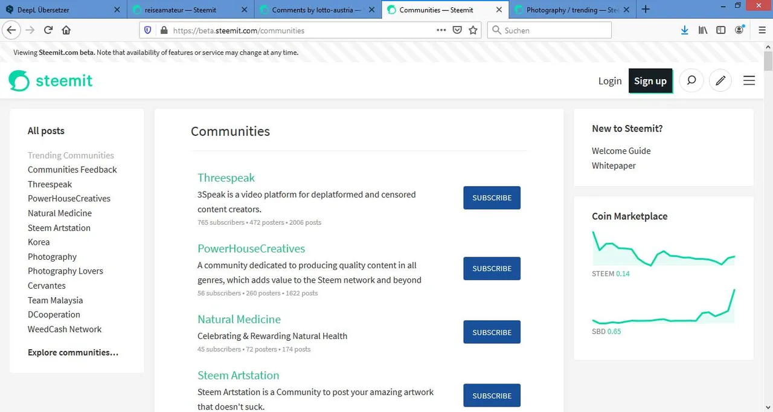The height and width of the screenshot is (412, 773).
Task: Toggle the sidebar view icon
Action: [721, 30]
